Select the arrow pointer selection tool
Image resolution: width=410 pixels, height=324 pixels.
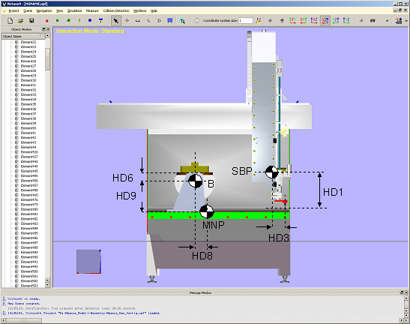(116, 21)
